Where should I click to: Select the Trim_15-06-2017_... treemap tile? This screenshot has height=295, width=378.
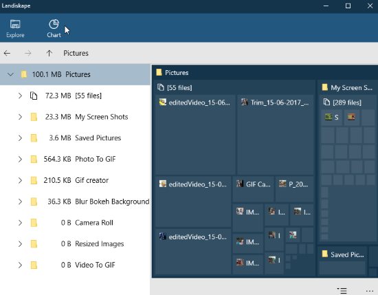[x=275, y=134]
